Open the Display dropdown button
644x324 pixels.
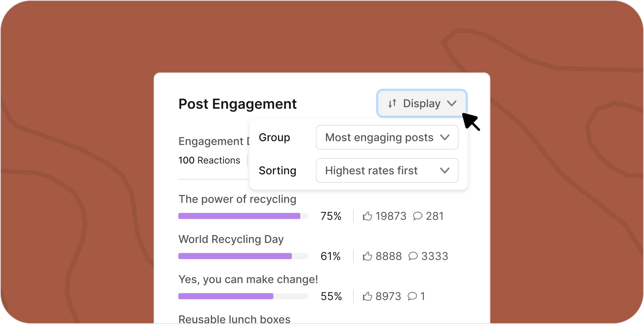coord(422,103)
